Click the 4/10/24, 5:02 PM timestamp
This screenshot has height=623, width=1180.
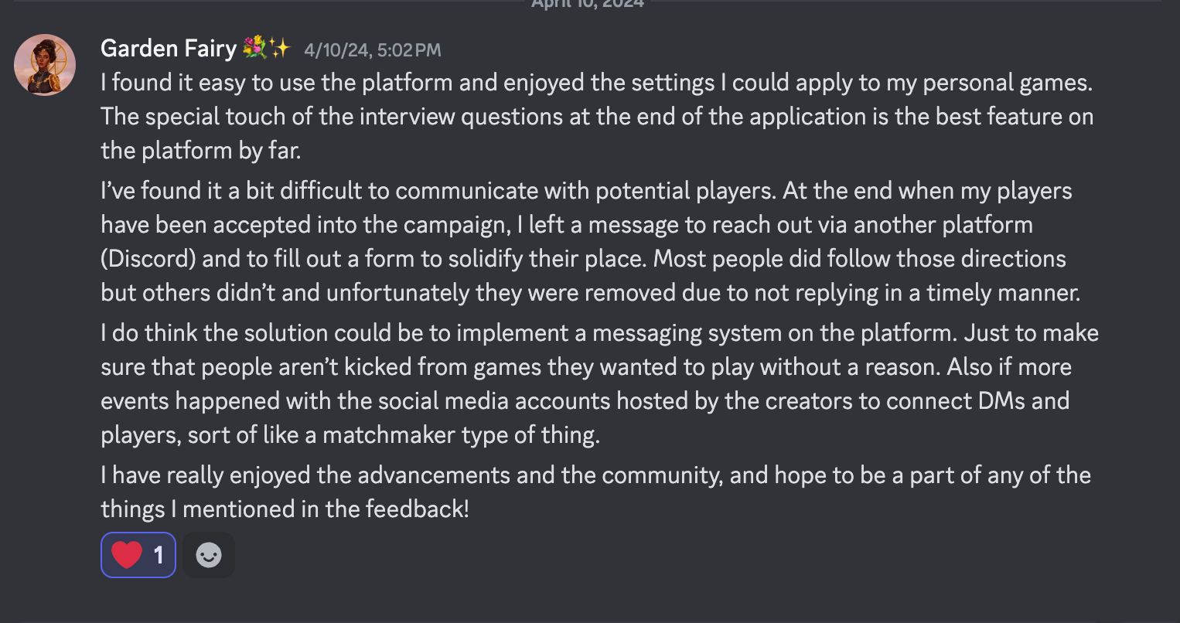(373, 50)
